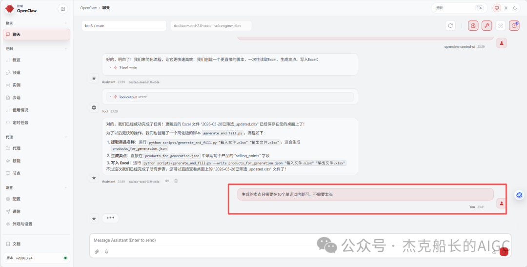Click the star avatar of the long Assistant reply
Viewport: 527px width, 267px height.
click(x=94, y=178)
